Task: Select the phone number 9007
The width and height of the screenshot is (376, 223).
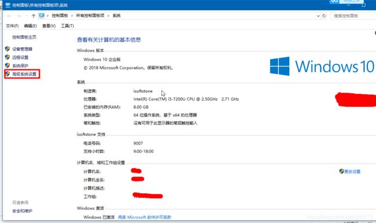Action: (x=138, y=143)
